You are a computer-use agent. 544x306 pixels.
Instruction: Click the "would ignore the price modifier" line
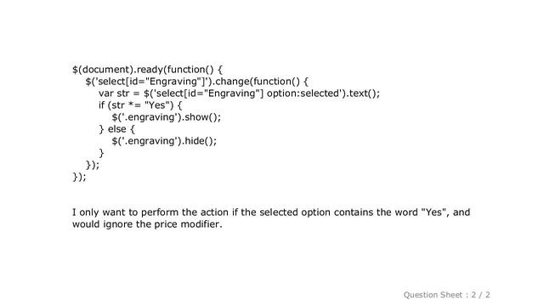point(147,224)
